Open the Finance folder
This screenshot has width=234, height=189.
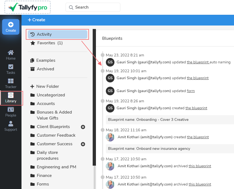tap(44, 176)
